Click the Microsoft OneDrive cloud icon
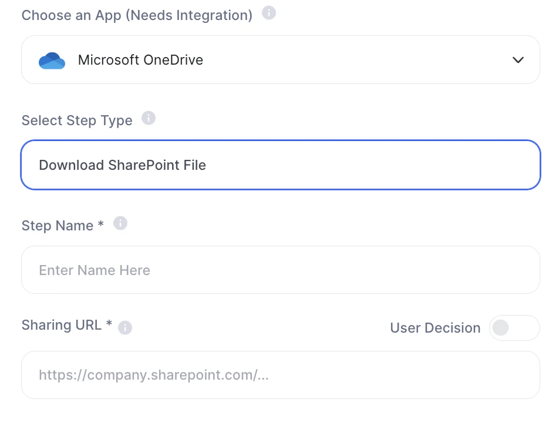This screenshot has height=429, width=559. (52, 61)
